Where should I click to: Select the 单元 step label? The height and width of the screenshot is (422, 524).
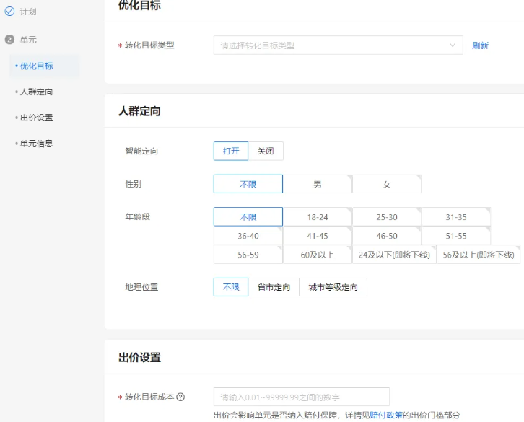(x=28, y=40)
